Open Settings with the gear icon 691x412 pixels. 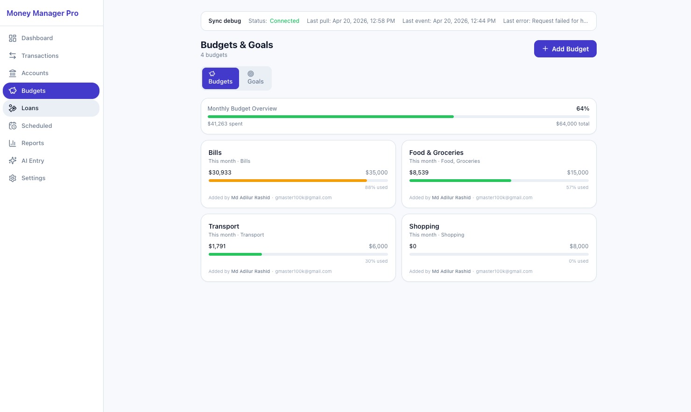click(x=13, y=178)
